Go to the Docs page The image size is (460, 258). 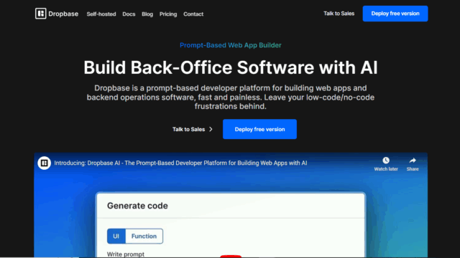(129, 14)
